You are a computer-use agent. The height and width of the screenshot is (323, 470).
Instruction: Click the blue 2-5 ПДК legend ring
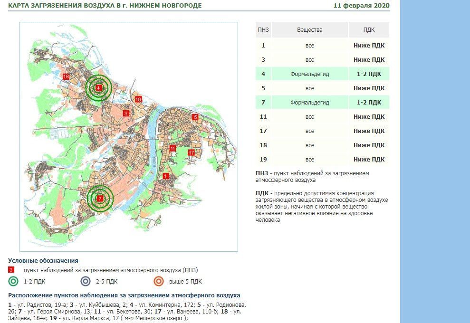click(85, 281)
